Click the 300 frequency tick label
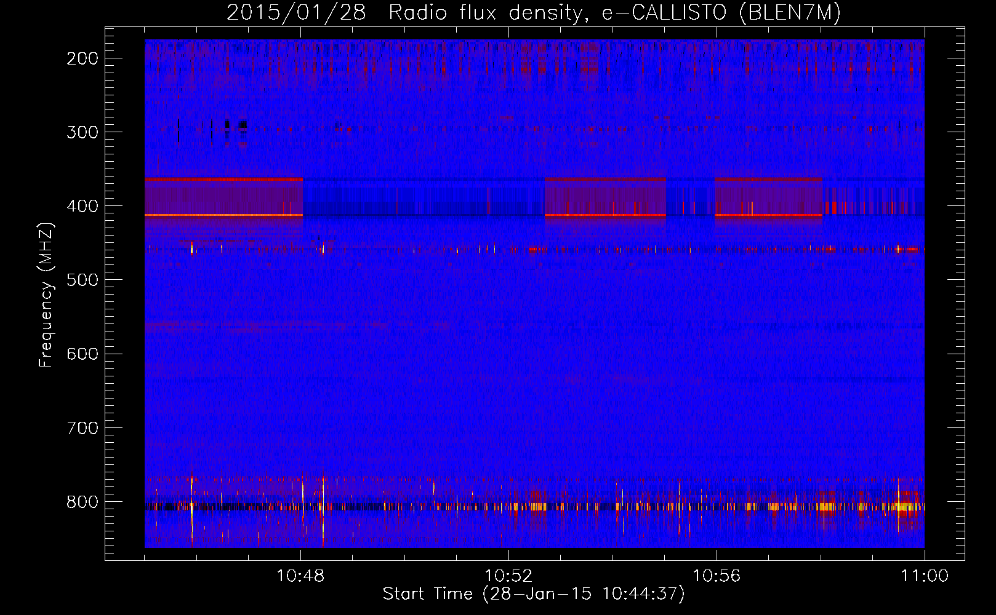Screen dimensions: 996x615 tap(82, 132)
